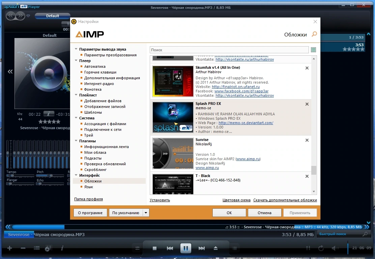The height and width of the screenshot is (259, 375).
Task: Collapse the Система tree section
Action: pos(76,118)
